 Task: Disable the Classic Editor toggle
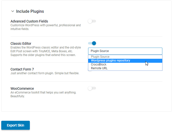tap(92, 43)
